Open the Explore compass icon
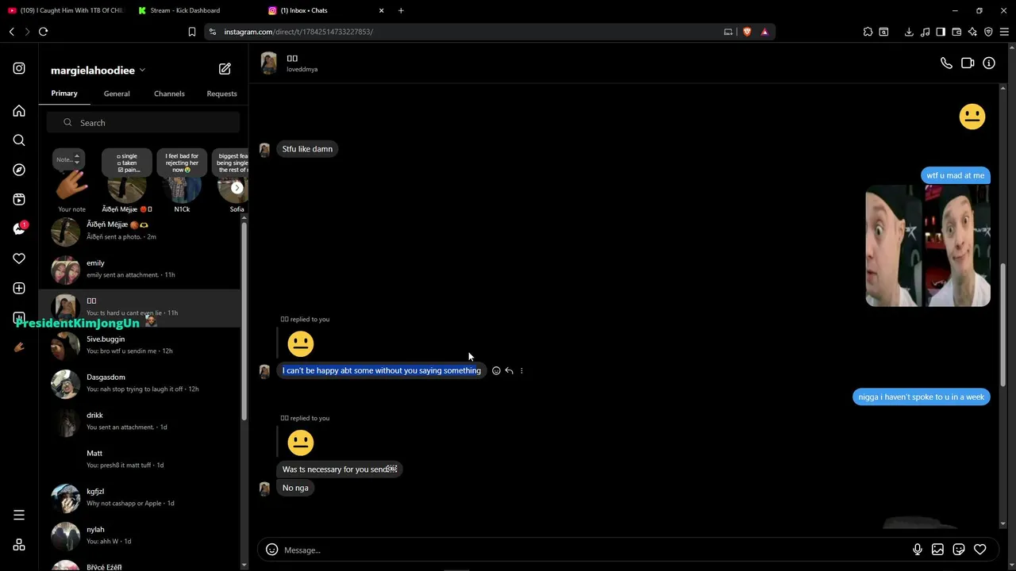Screen dimensions: 1016x571 19,170
